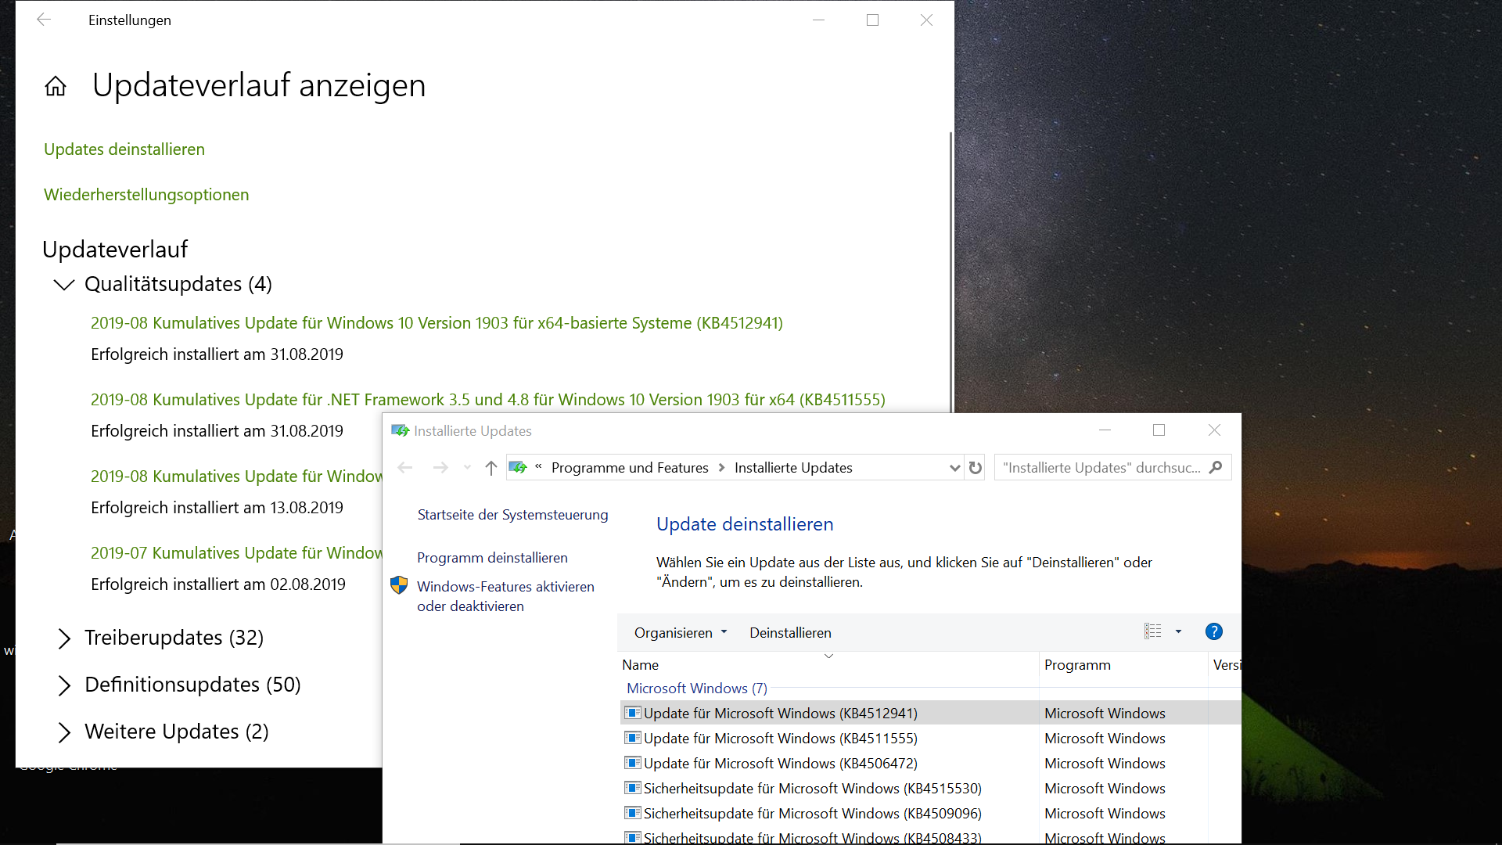The width and height of the screenshot is (1502, 845).
Task: Expand the Treiberupdates section
Action: coord(64,638)
